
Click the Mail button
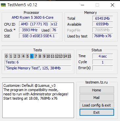pyautogui.click(x=97, y=98)
